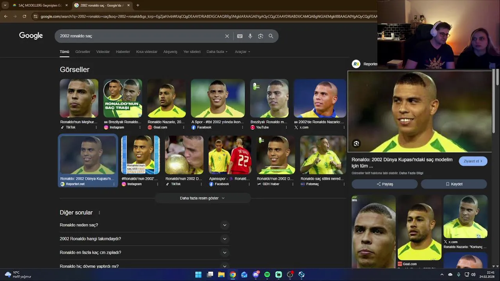Go back with the browser back arrow
This screenshot has height=281, width=500.
click(x=5, y=16)
